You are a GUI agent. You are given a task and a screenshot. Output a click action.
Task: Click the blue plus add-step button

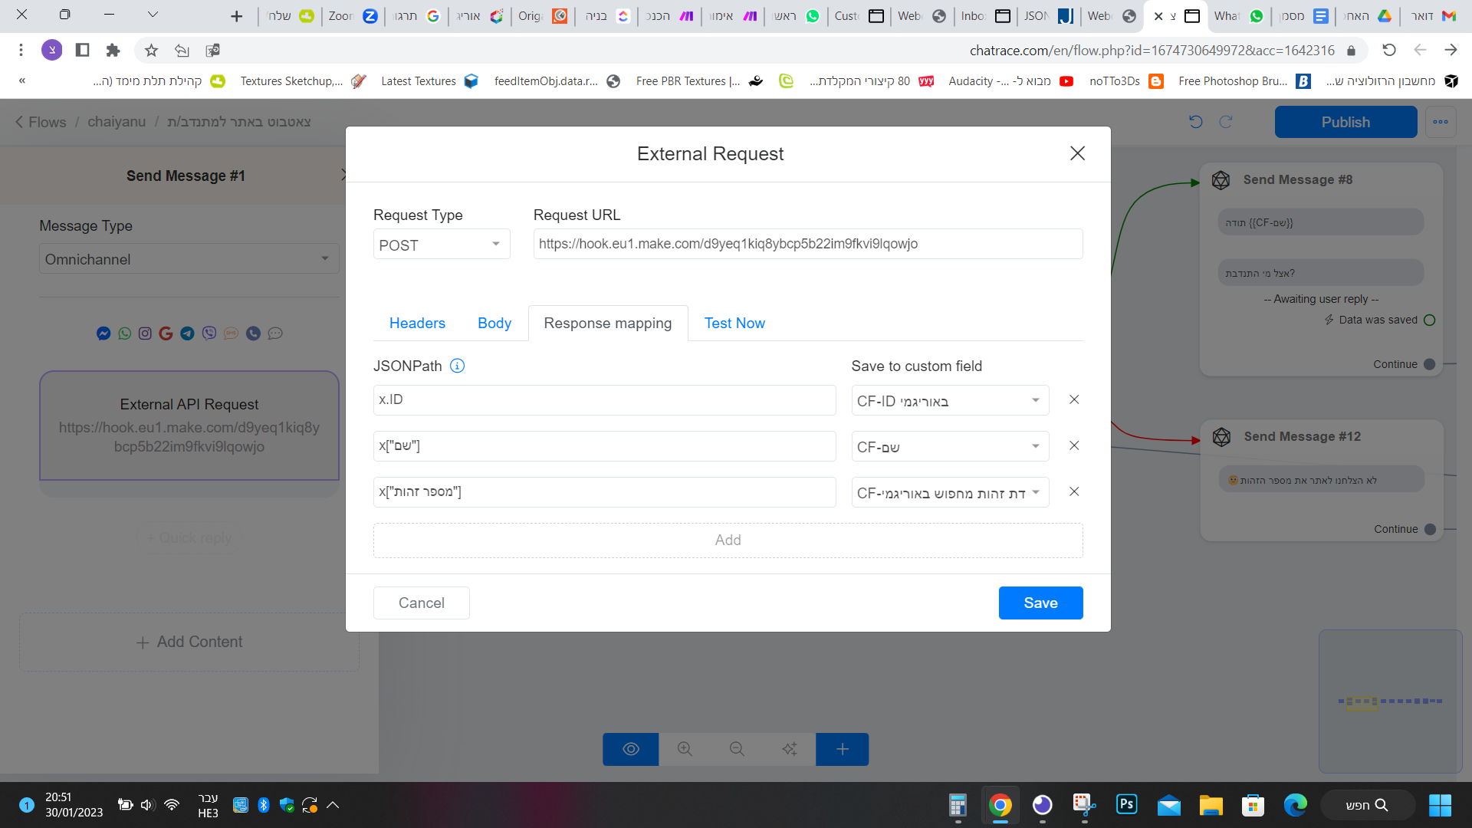pos(842,749)
